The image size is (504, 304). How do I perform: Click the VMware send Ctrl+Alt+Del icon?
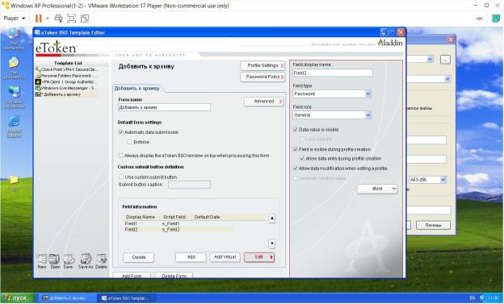pyautogui.click(x=58, y=19)
